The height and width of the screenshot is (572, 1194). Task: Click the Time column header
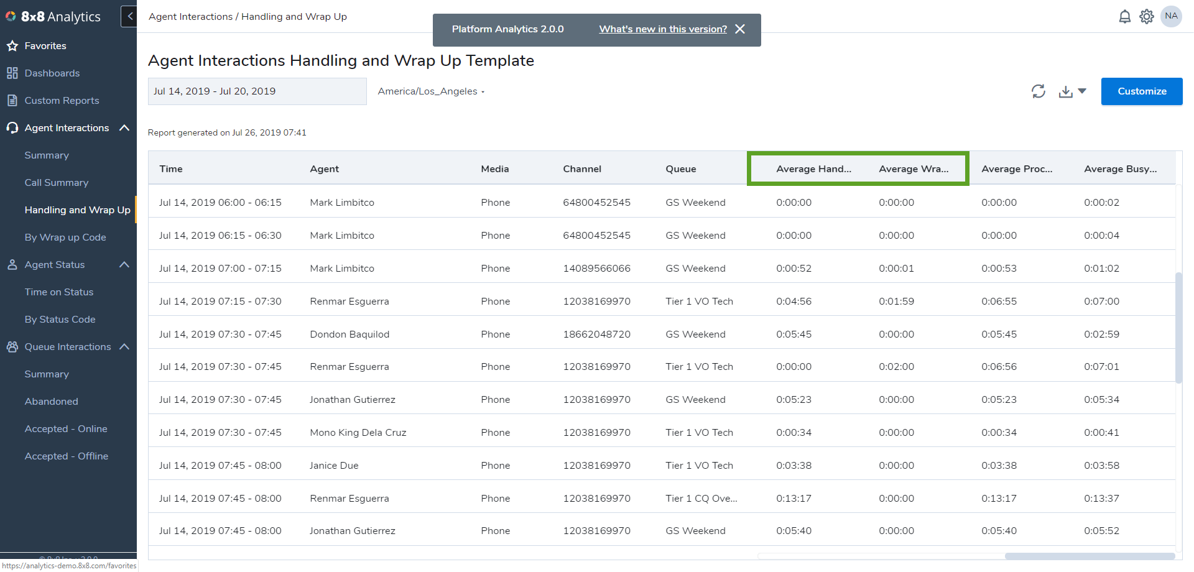click(171, 168)
